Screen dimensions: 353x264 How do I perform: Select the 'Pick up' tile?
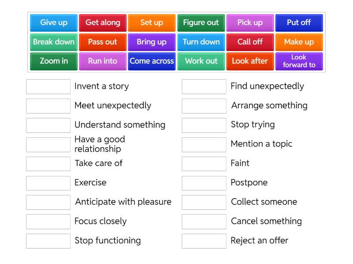[x=250, y=22]
